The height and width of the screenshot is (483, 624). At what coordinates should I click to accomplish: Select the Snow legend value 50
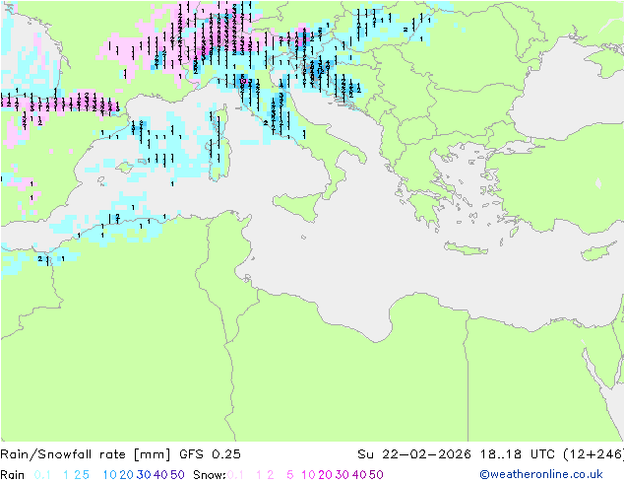tap(376, 475)
